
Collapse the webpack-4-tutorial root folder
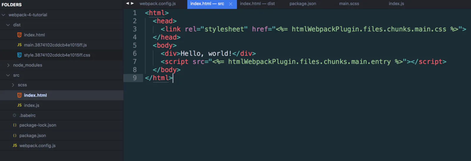coord(4,15)
